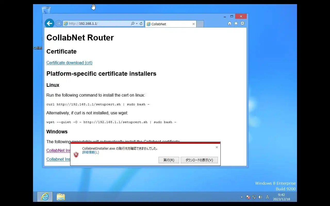Image resolution: width=330 pixels, height=206 pixels.
Task: Click the purple CollabNet Installer link
Action: click(59, 150)
